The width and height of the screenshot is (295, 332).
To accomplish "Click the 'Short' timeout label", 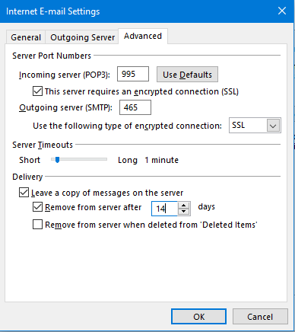I will 30,160.
